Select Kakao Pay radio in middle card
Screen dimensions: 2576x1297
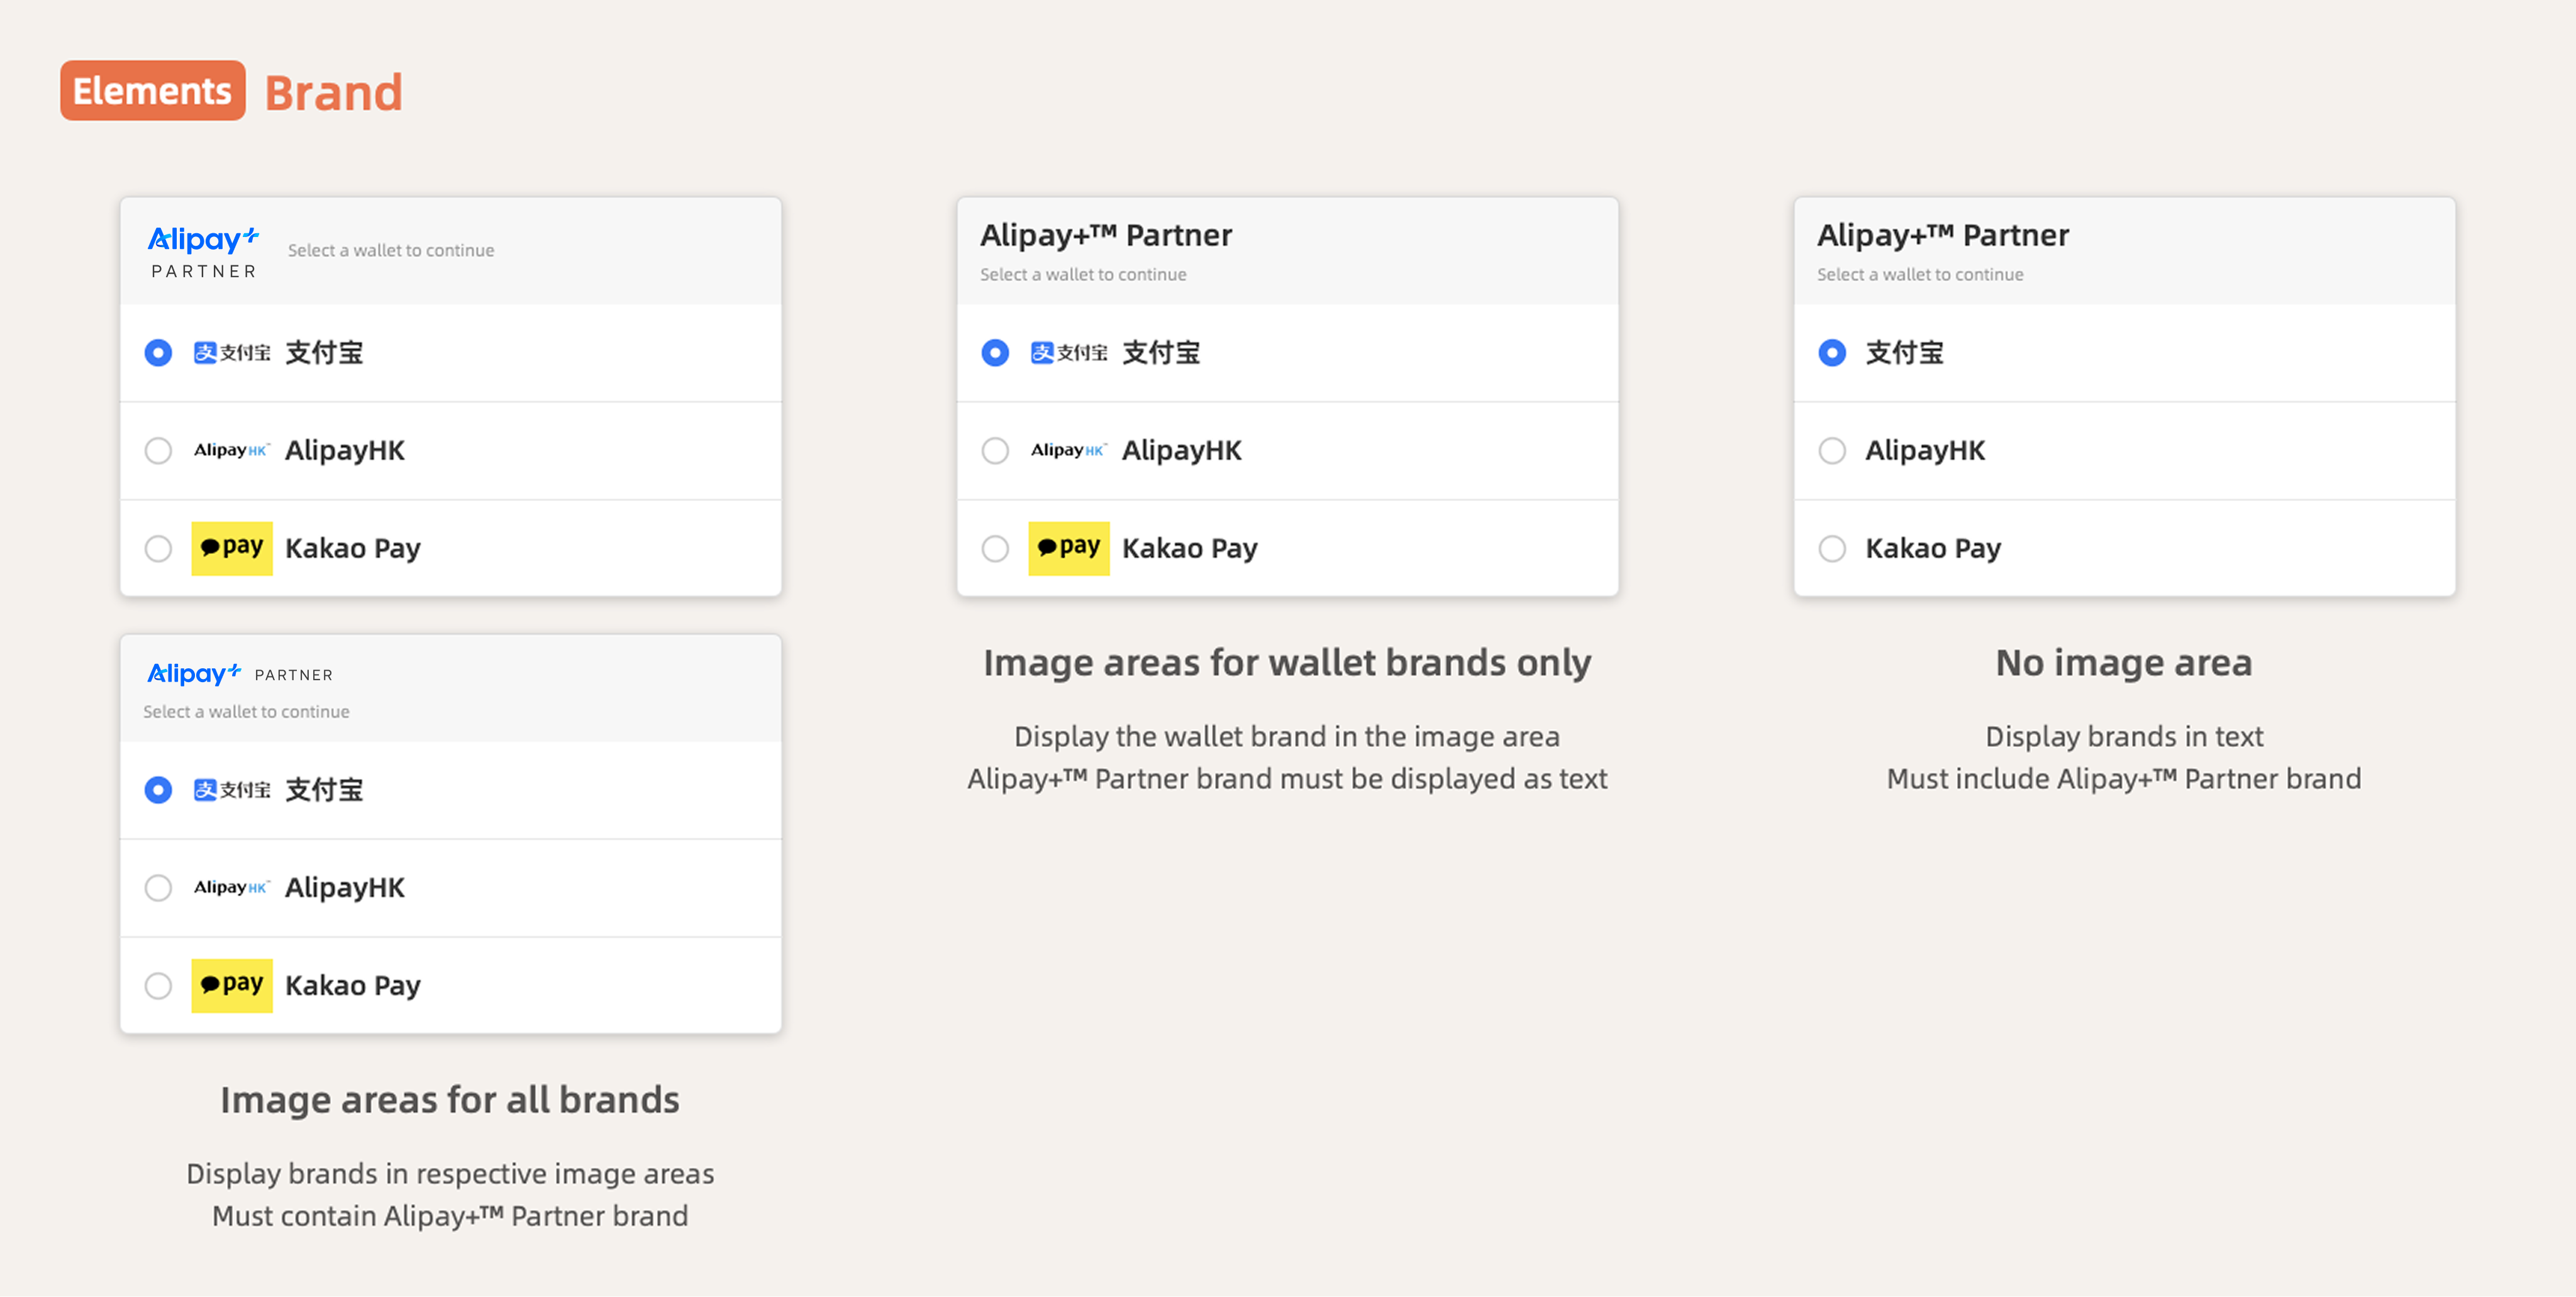995,548
